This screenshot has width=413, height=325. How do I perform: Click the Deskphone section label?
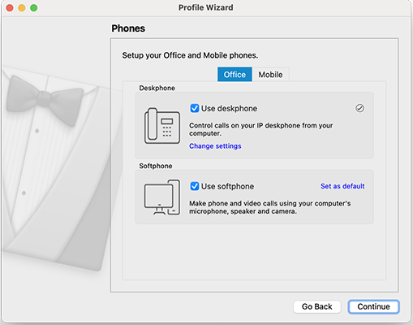pos(157,88)
